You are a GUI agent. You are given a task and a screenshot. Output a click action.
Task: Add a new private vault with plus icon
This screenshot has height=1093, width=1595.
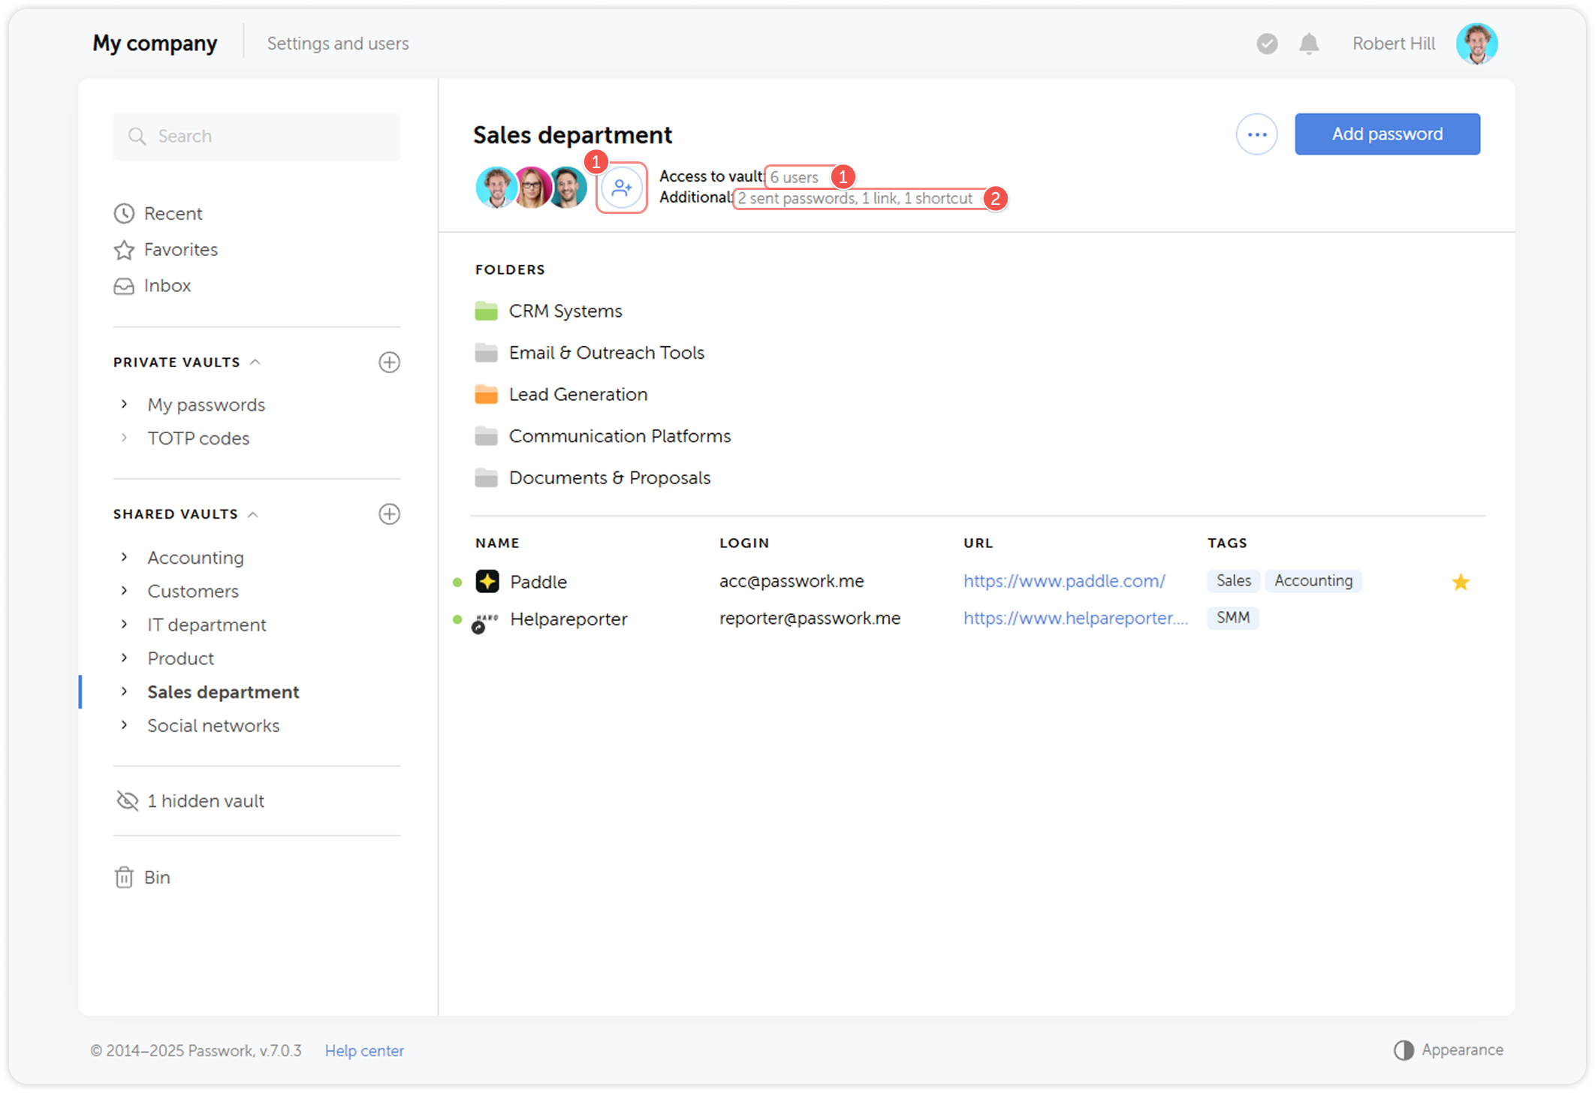click(x=389, y=363)
